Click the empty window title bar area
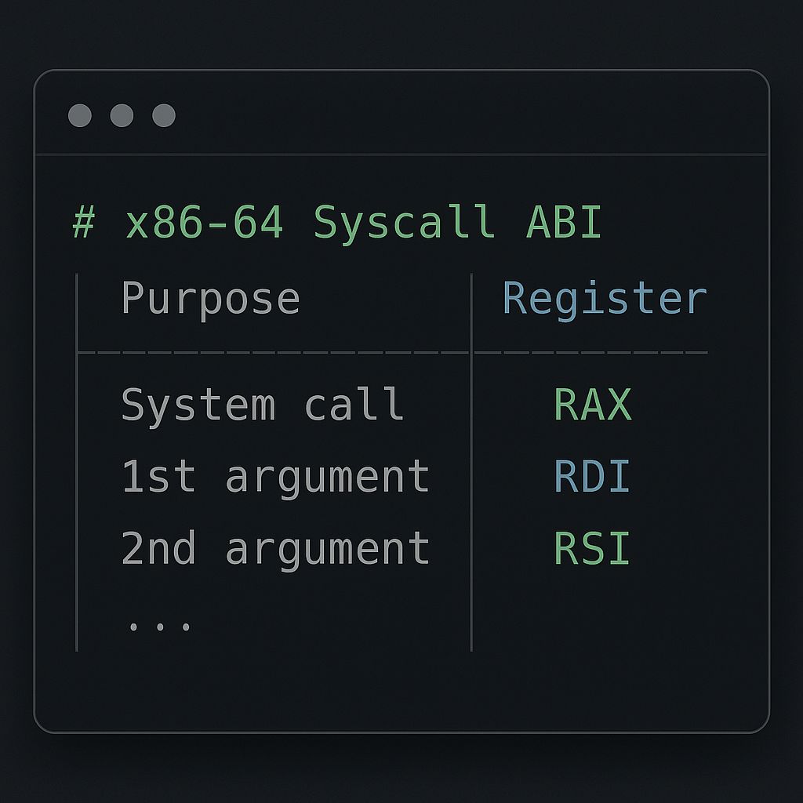 (x=471, y=116)
